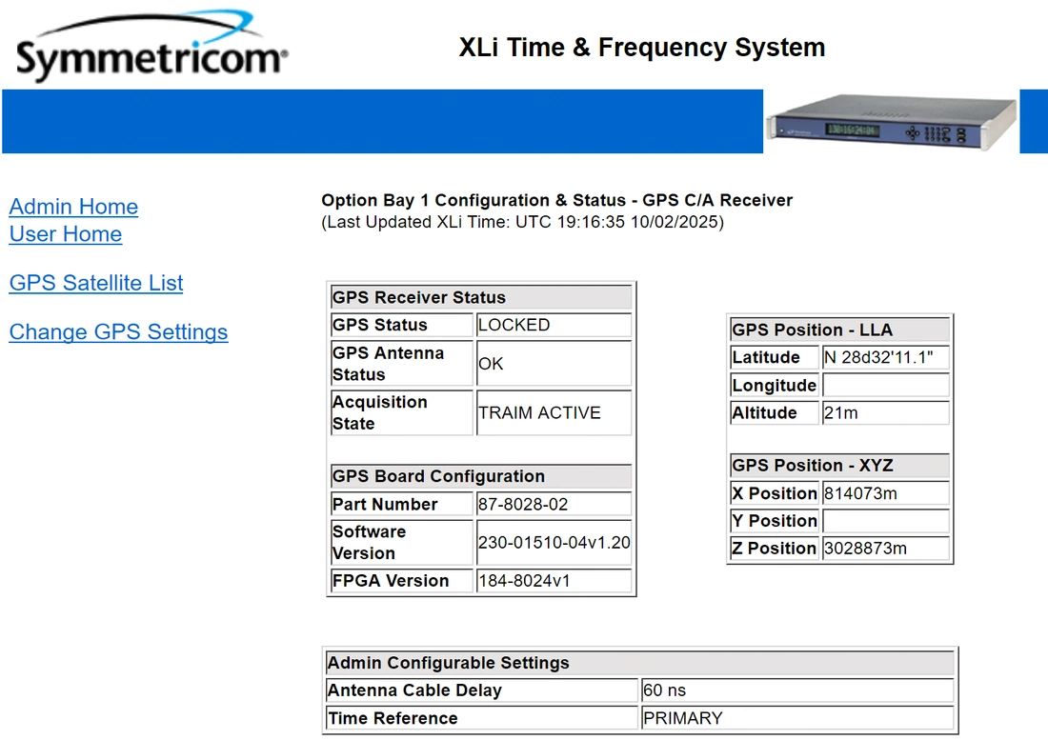Click the TRAIM ACTIVE acquisition state value

coord(539,413)
